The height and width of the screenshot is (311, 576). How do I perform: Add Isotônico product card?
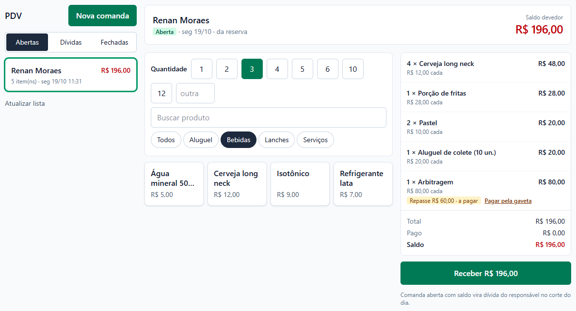tap(300, 184)
